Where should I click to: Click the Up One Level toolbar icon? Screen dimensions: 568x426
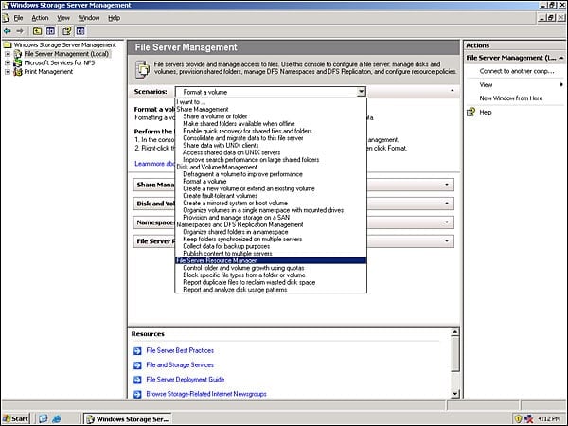pos(37,31)
